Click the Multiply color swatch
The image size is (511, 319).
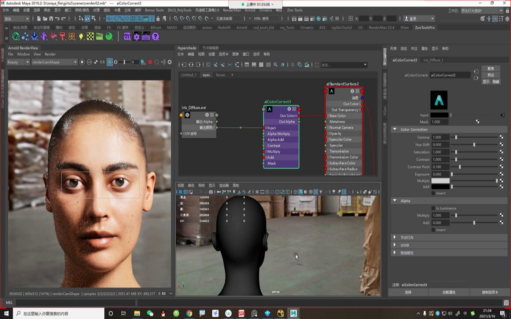pyautogui.click(x=441, y=181)
